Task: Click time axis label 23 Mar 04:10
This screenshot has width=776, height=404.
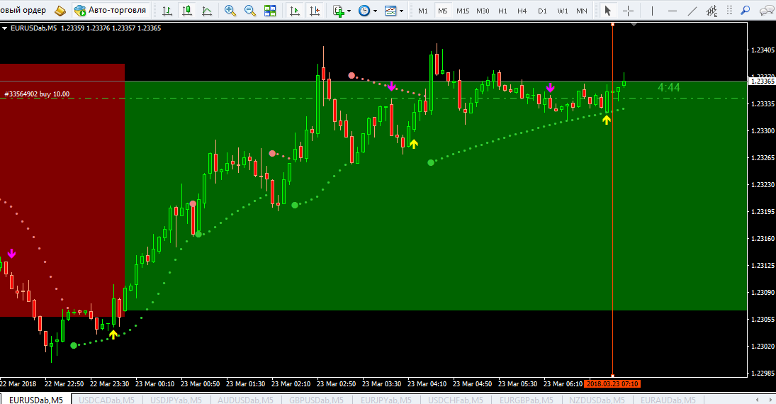Action: point(427,383)
